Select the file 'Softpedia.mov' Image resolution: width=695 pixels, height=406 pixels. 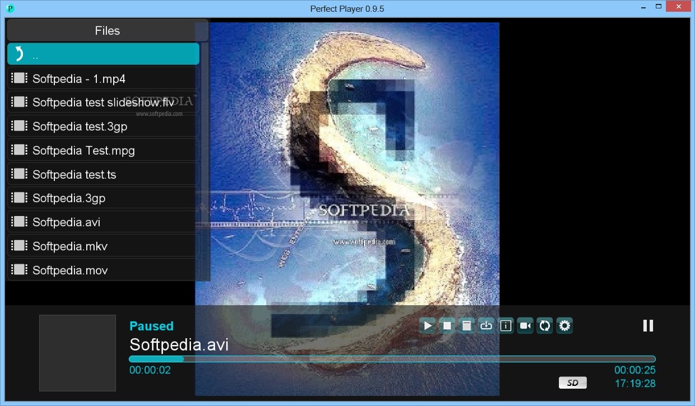[103, 270]
